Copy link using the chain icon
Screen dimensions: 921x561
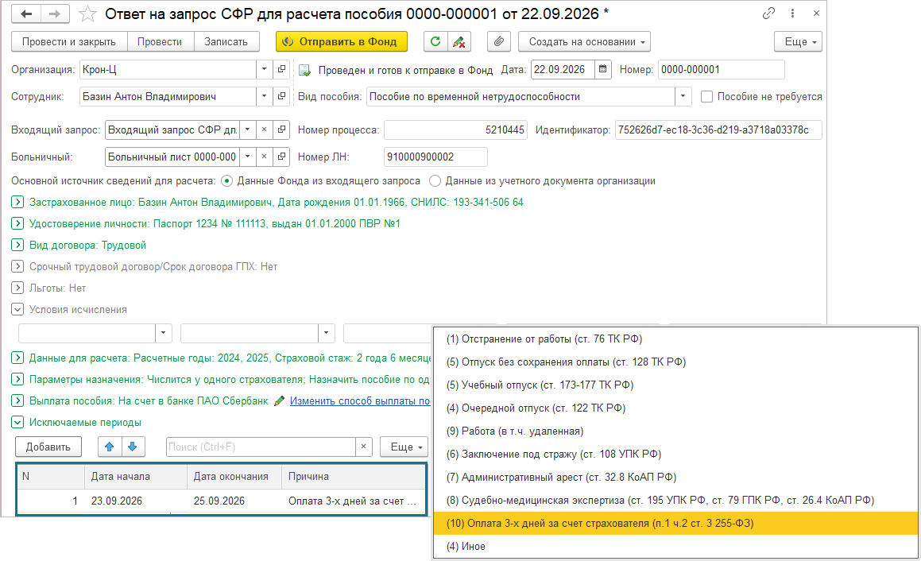[768, 13]
